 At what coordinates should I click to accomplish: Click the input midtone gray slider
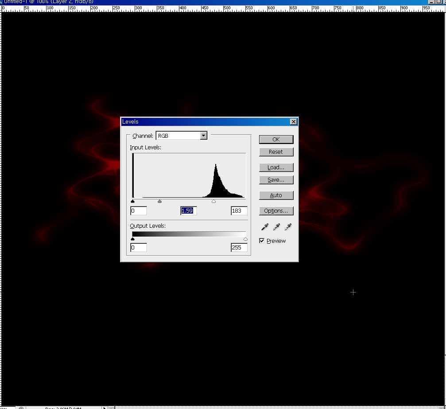click(x=159, y=201)
